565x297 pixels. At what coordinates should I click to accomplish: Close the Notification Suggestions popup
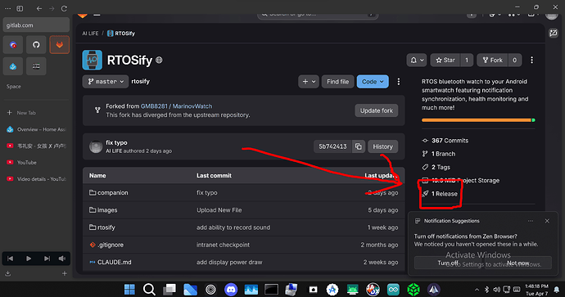[547, 221]
